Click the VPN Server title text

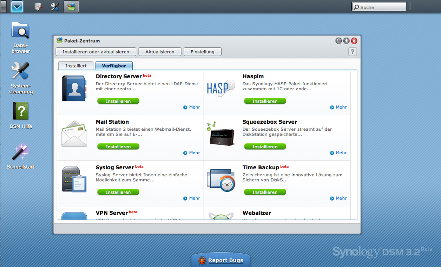point(112,213)
